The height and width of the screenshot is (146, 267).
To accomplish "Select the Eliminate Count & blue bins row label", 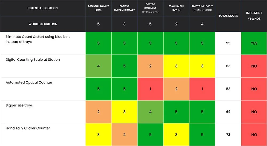I will click(38, 39).
